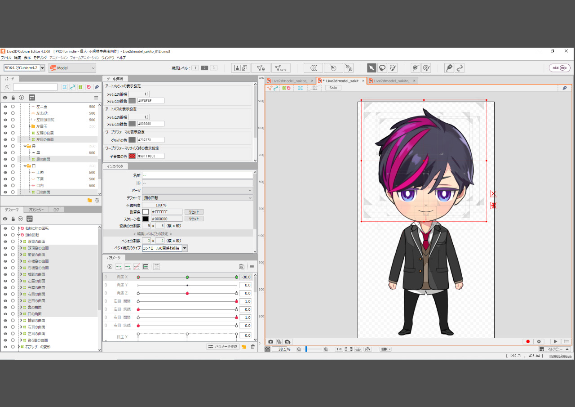Open the nizima logo button
This screenshot has height=407, width=575.
(x=560, y=68)
